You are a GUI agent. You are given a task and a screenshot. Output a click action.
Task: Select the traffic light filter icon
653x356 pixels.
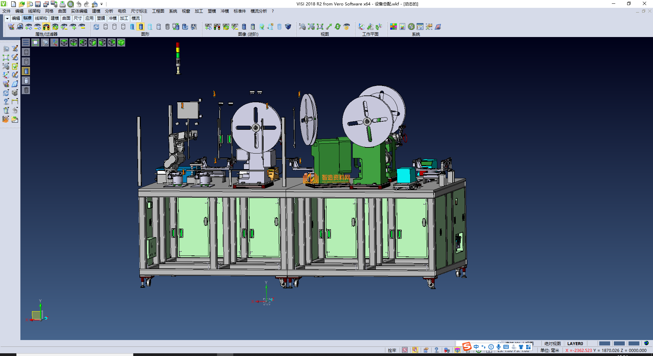point(46,26)
